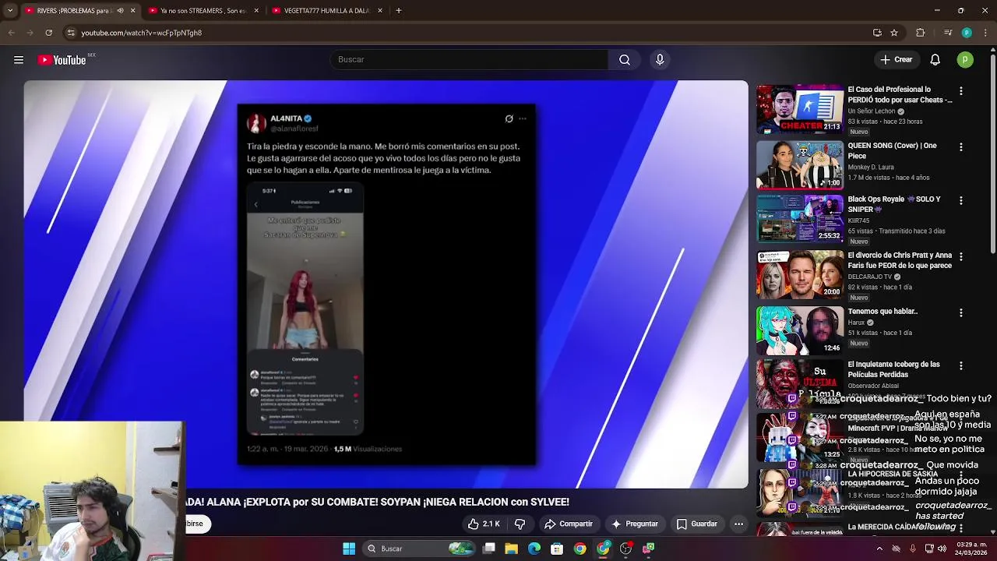Screen dimensions: 997x561
Task: Reload the page in browser
Action: point(48,33)
